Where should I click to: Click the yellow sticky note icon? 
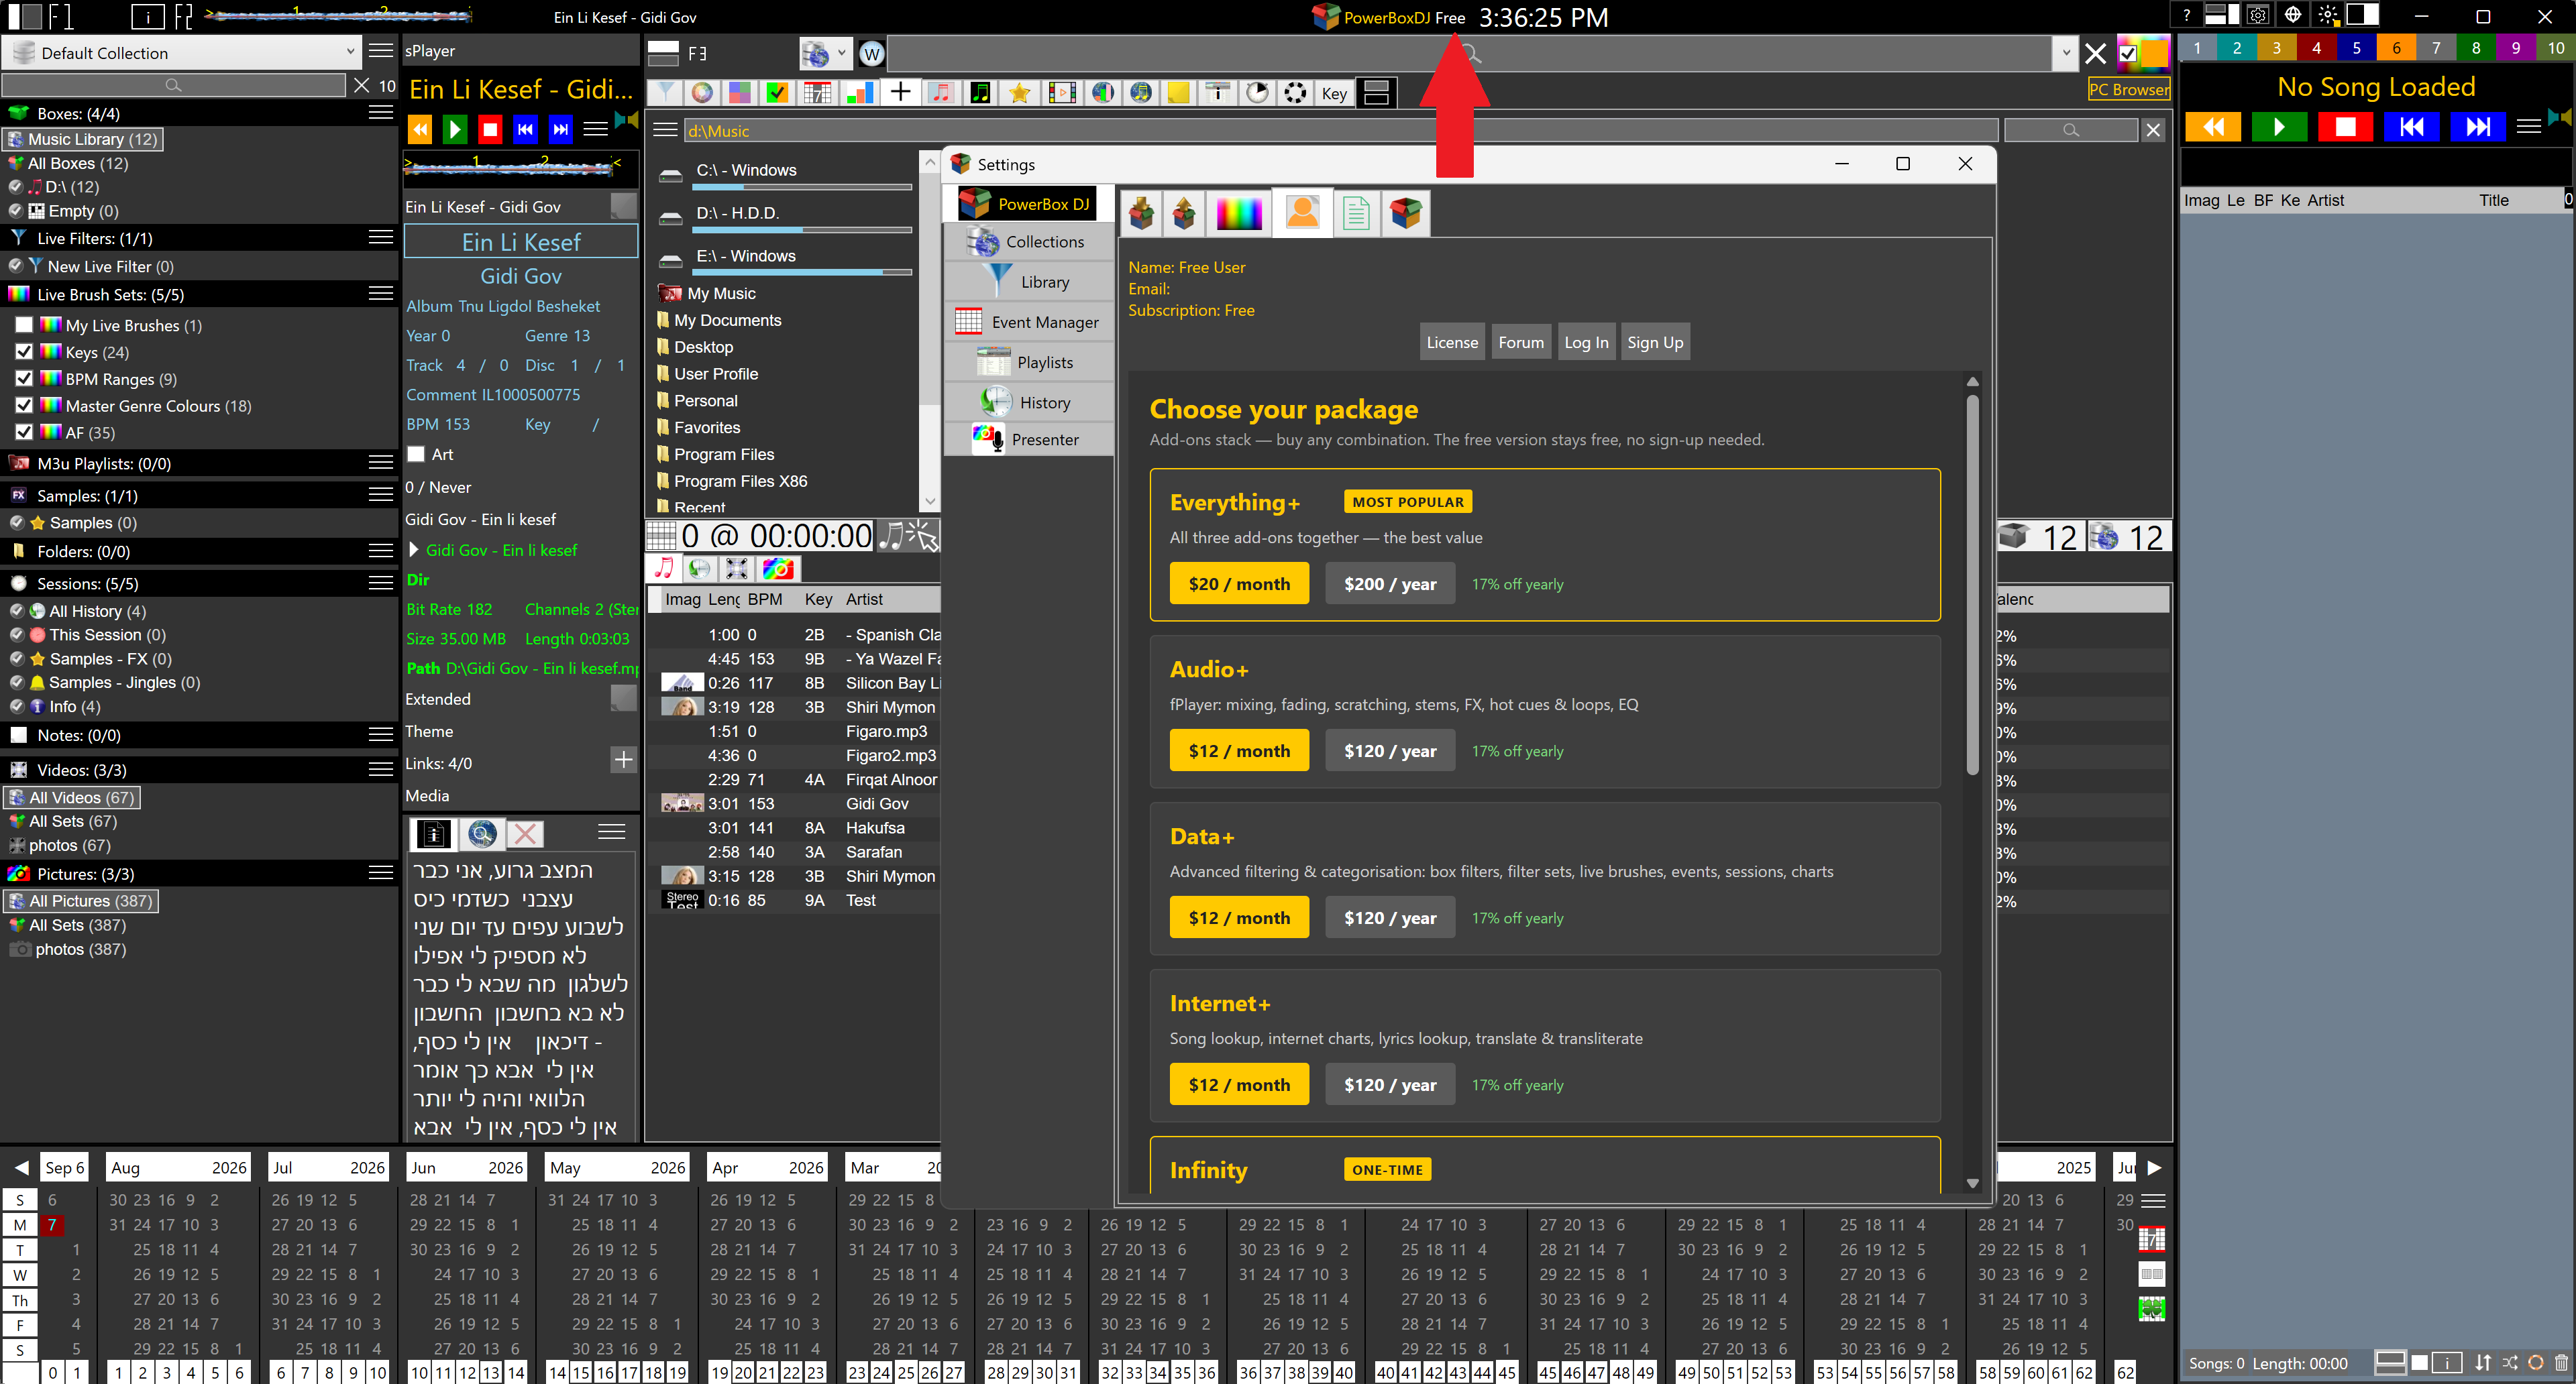[1178, 93]
